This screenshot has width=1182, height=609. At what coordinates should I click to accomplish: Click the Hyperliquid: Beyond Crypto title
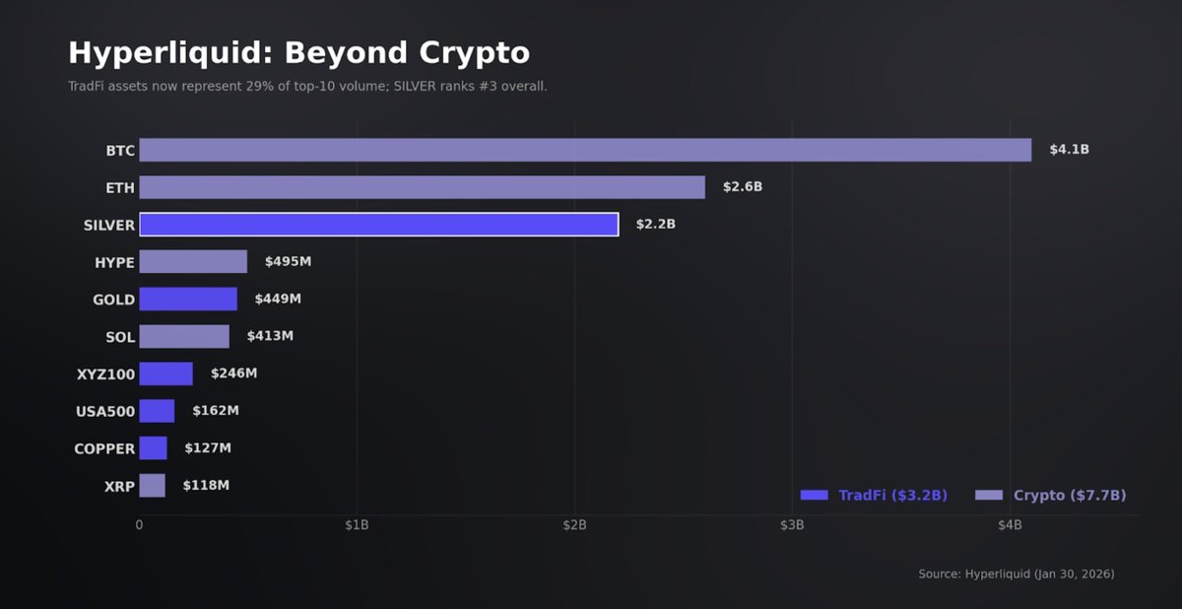[x=298, y=52]
